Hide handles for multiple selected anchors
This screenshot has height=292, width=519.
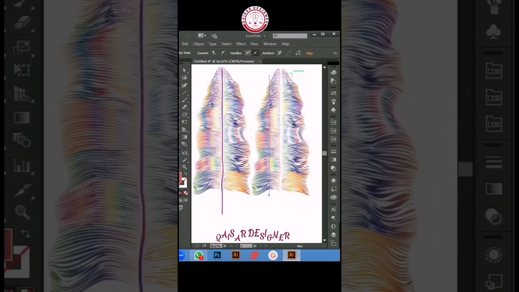point(255,53)
